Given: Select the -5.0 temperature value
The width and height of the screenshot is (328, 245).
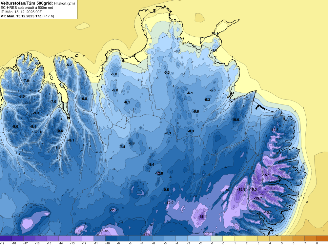Looking at the screenshot, I should coord(114,74).
